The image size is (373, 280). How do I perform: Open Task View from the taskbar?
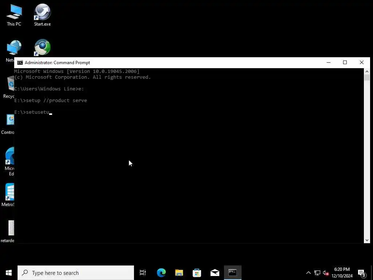(143, 273)
